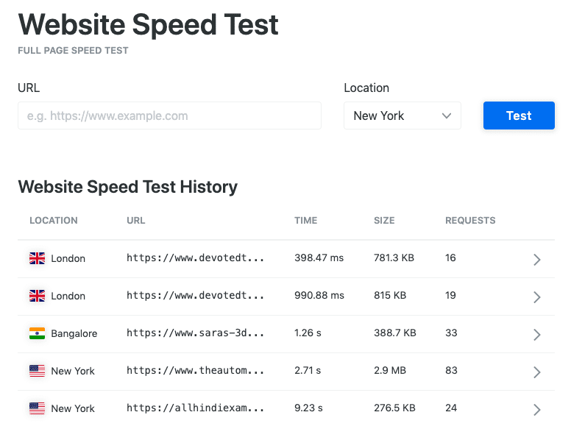
Task: Click the US flag in the theautom row
Action: click(x=37, y=371)
